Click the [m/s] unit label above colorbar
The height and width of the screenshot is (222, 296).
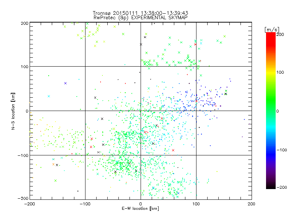click(272, 30)
